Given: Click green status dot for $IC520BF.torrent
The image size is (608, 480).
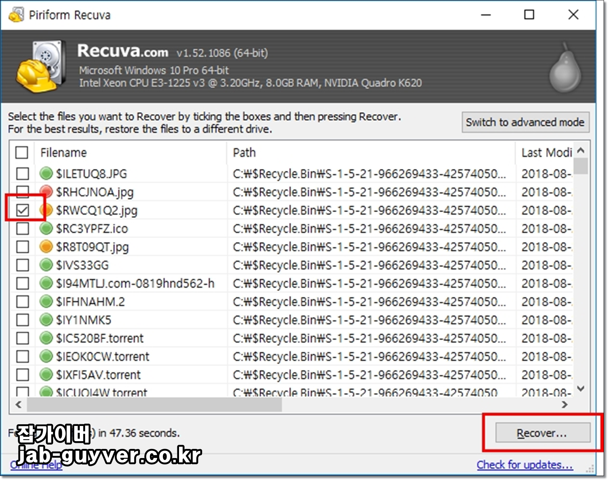Looking at the screenshot, I should [46, 338].
